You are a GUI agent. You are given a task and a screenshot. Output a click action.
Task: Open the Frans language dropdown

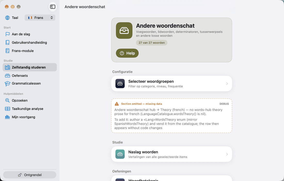pos(40,18)
